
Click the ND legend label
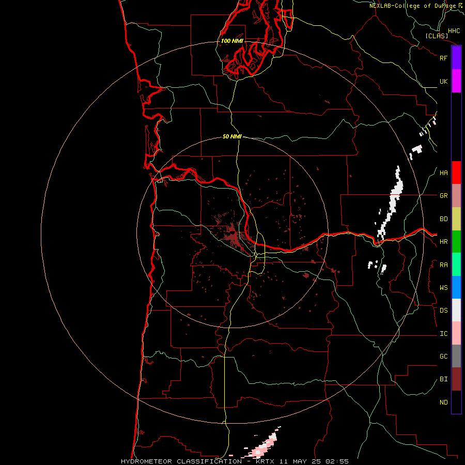[x=443, y=402]
